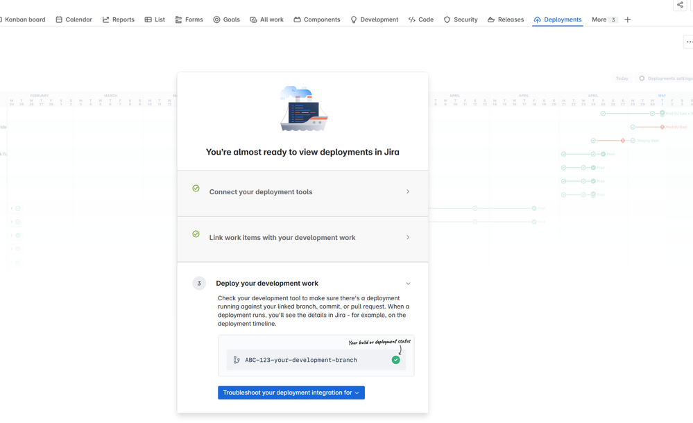Click the ship illustration image

(x=303, y=108)
